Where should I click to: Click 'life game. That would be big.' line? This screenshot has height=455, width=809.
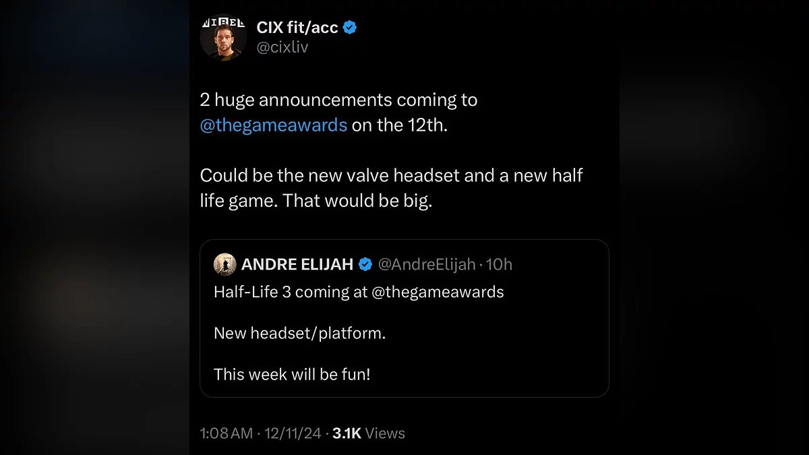coord(316,201)
